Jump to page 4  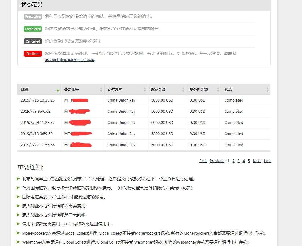click(x=244, y=161)
